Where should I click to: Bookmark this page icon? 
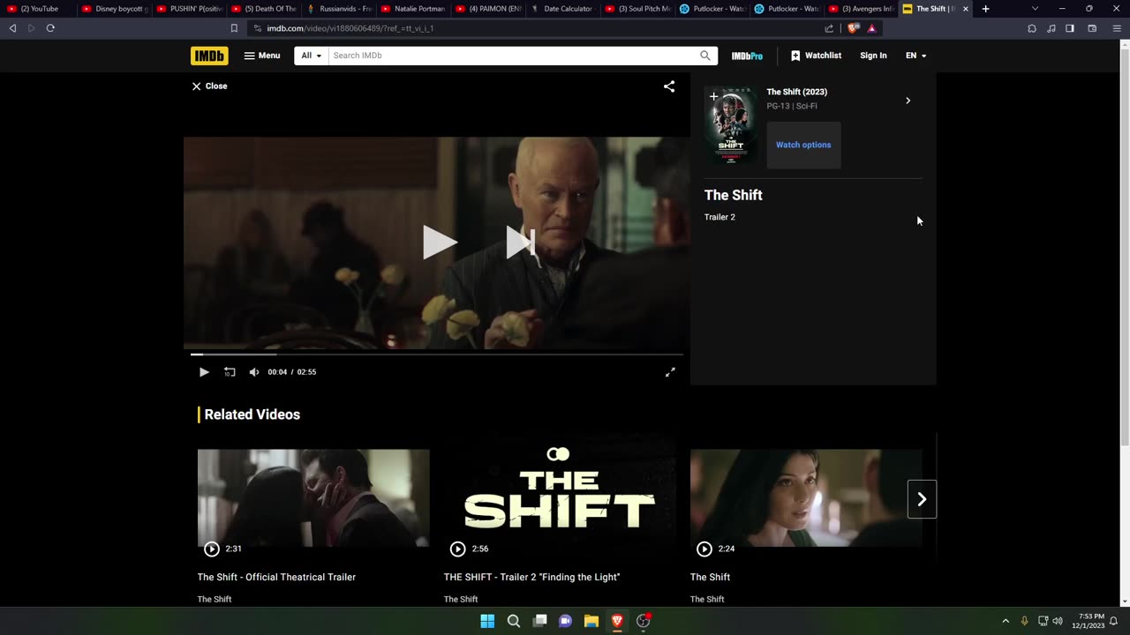tap(234, 28)
